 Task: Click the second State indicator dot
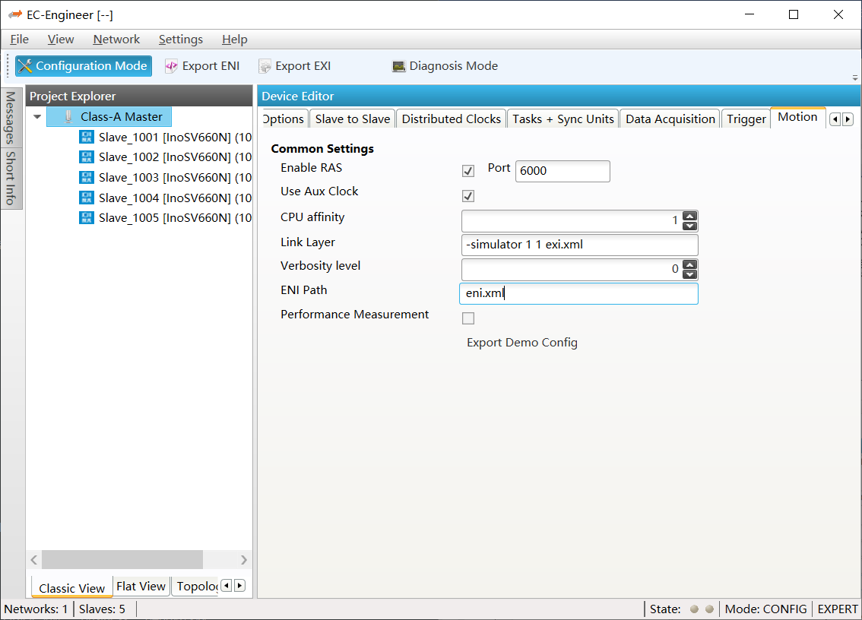(709, 609)
